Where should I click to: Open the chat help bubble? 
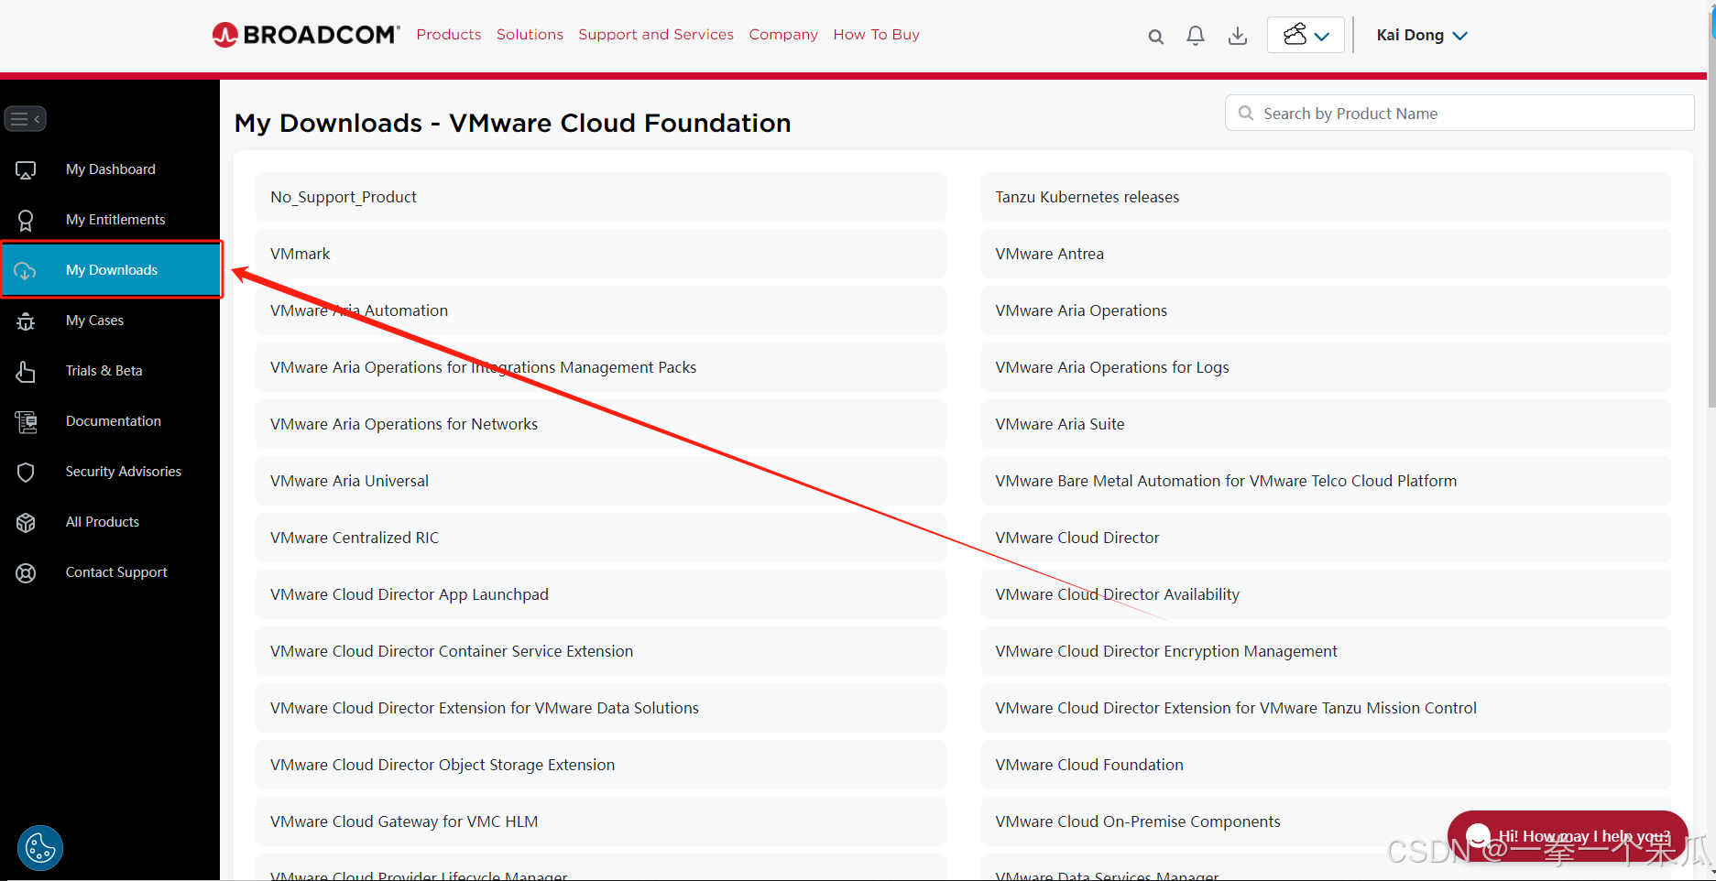coord(1568,836)
